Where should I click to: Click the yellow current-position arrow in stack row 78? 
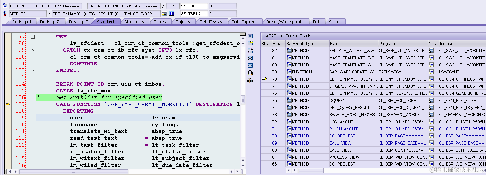tap(264, 79)
